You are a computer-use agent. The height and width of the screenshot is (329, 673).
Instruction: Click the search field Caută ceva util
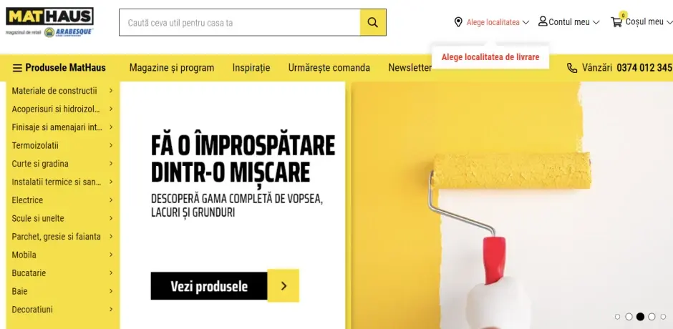click(x=240, y=22)
